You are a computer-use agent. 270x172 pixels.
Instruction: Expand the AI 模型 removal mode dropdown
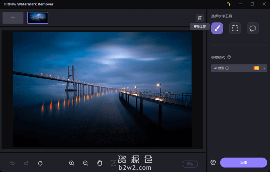tap(236, 68)
